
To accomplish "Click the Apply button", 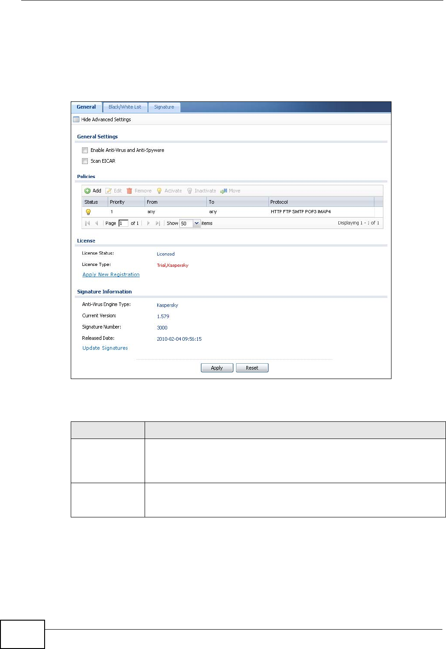I will click(217, 368).
